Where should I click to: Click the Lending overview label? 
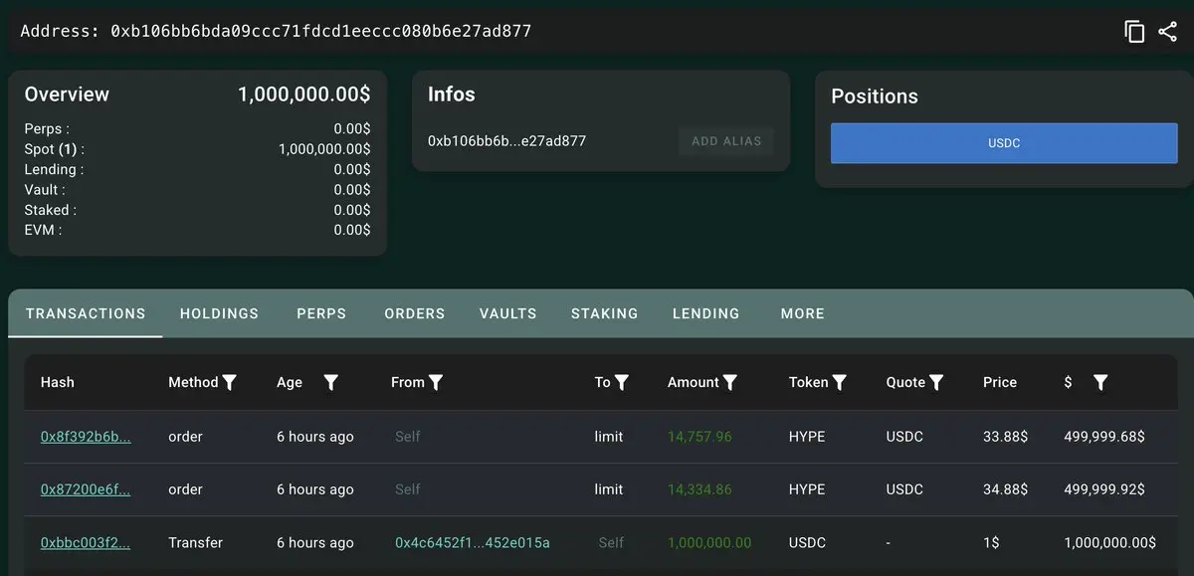point(54,169)
